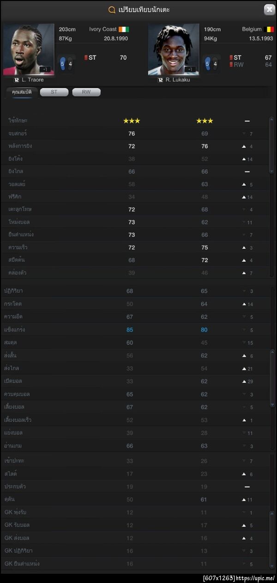The width and height of the screenshot is (277, 583).
Task: Close the player comparison window
Action: pos(269,10)
